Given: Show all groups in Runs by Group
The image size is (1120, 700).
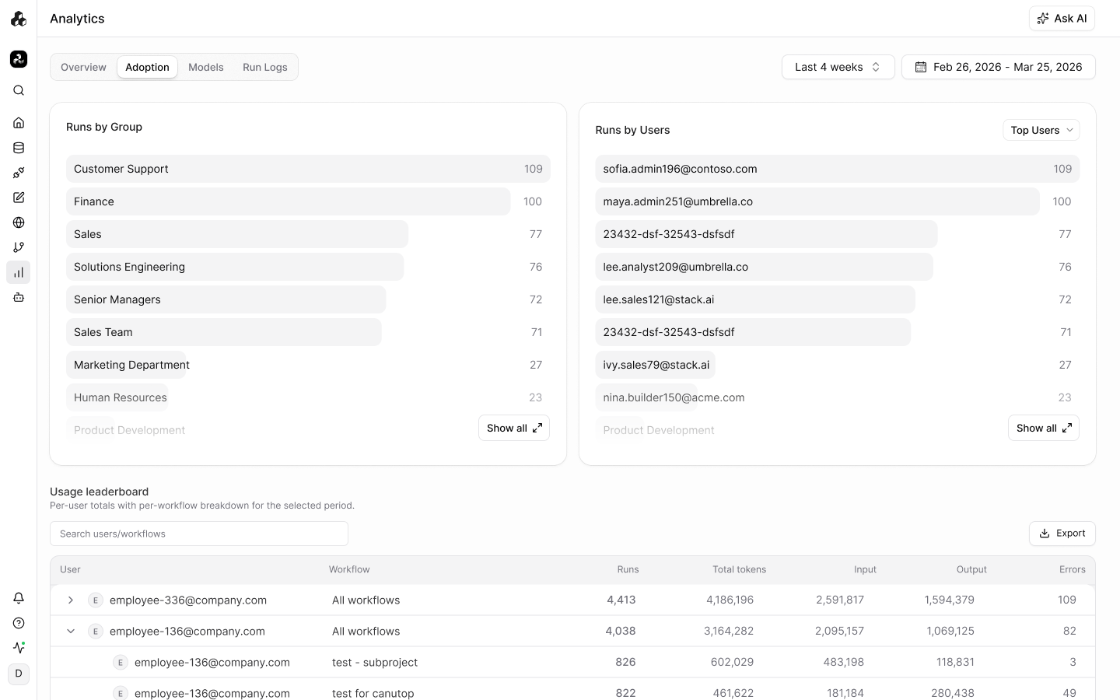Looking at the screenshot, I should [514, 428].
